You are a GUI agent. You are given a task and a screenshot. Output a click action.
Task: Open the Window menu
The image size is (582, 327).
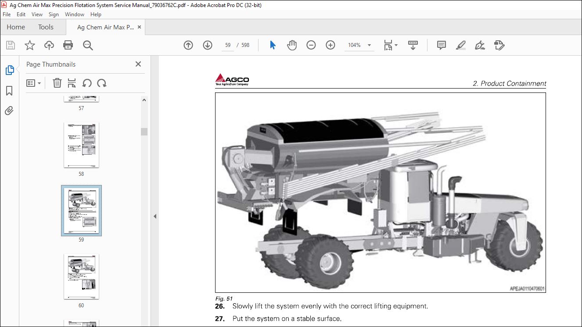[75, 14]
